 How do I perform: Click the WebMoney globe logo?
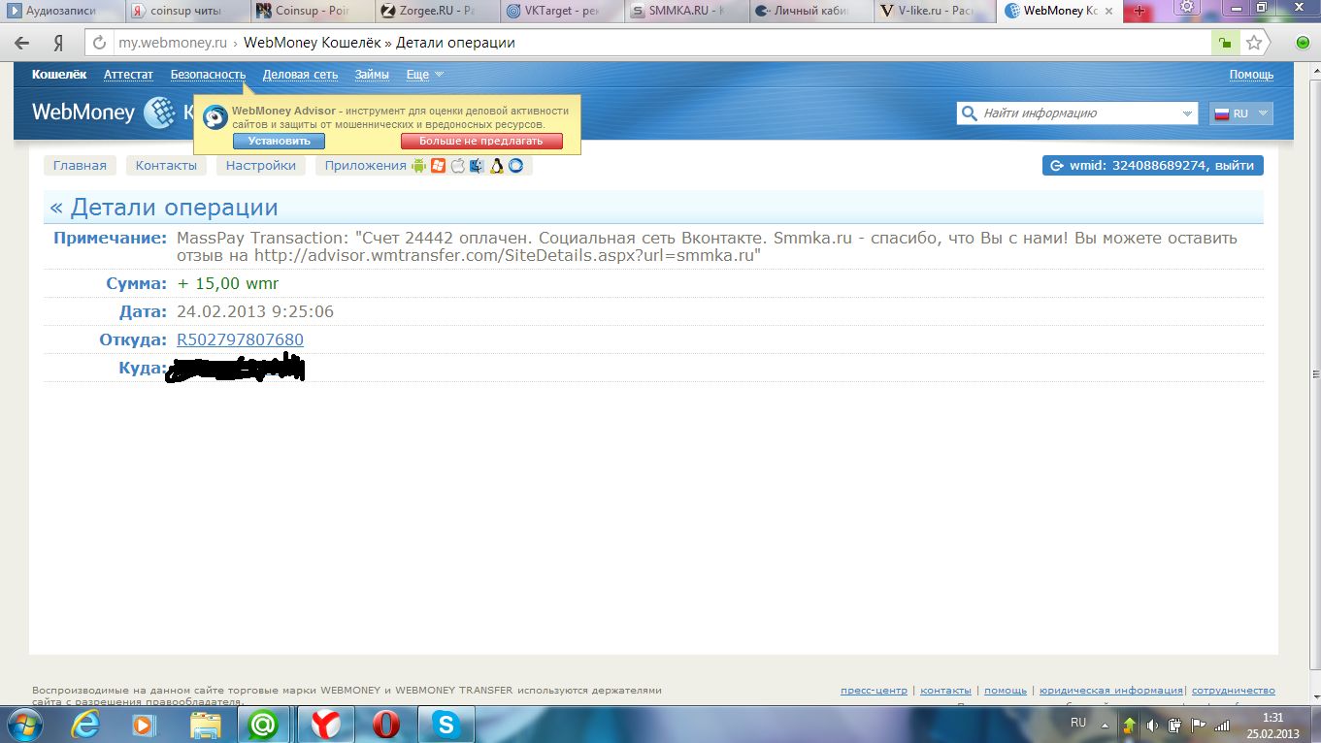159,113
